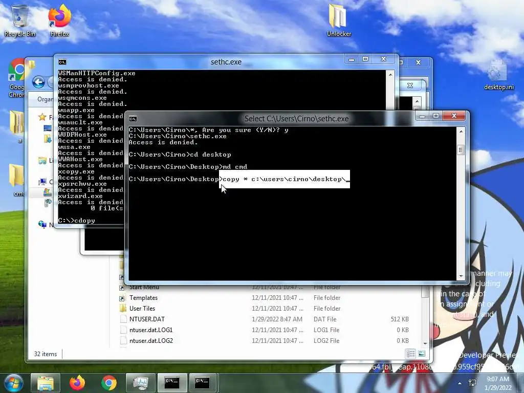
Task: Open the Google Chrome desktop shortcut
Action: 17,78
